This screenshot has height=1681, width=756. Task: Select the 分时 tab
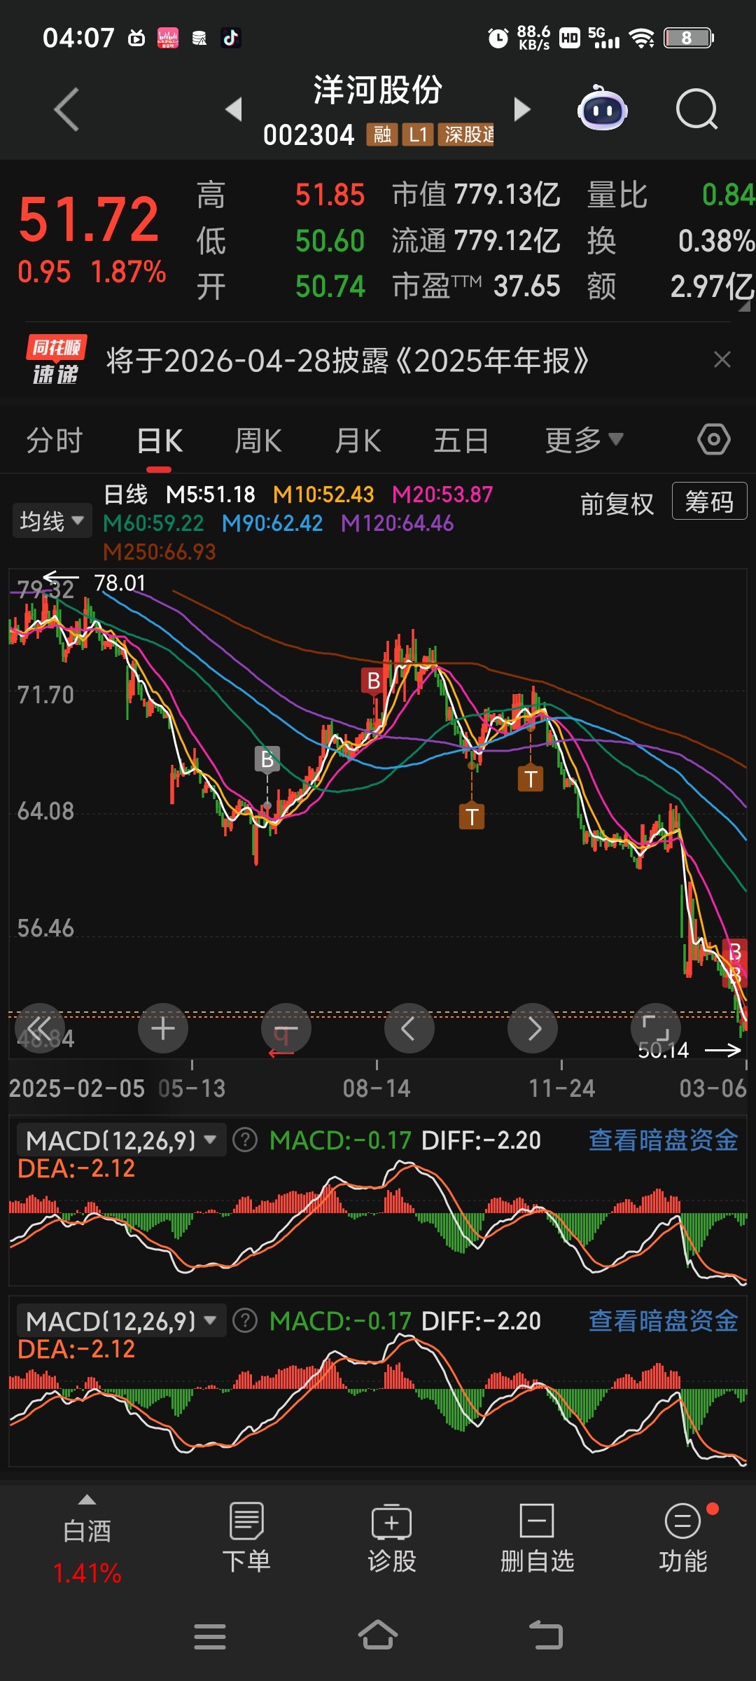(x=55, y=441)
